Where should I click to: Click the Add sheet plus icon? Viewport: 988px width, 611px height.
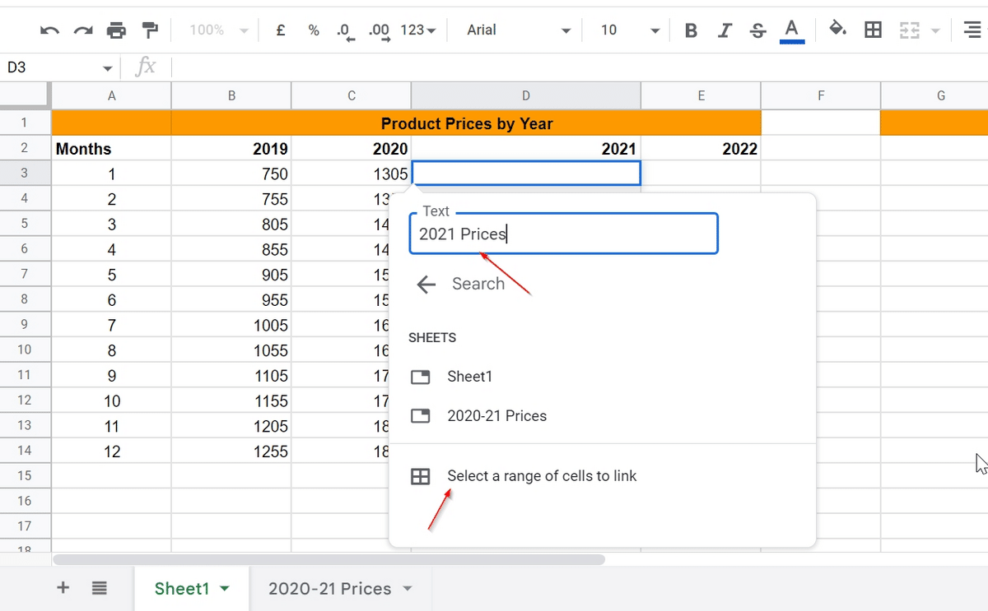click(x=63, y=588)
